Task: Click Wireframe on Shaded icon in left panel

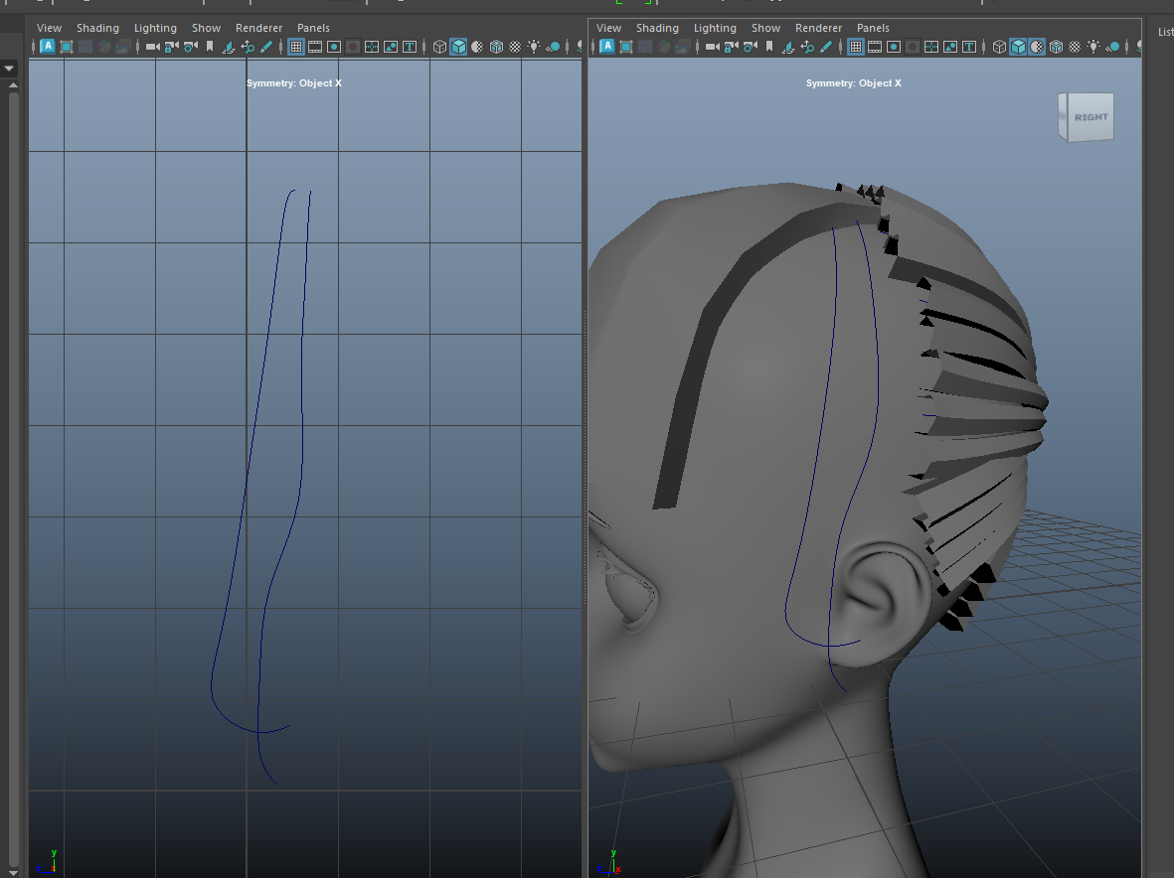Action: [496, 47]
